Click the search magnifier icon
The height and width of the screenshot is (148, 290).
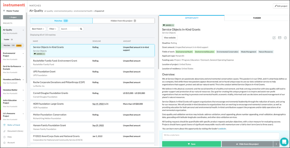(81, 29)
